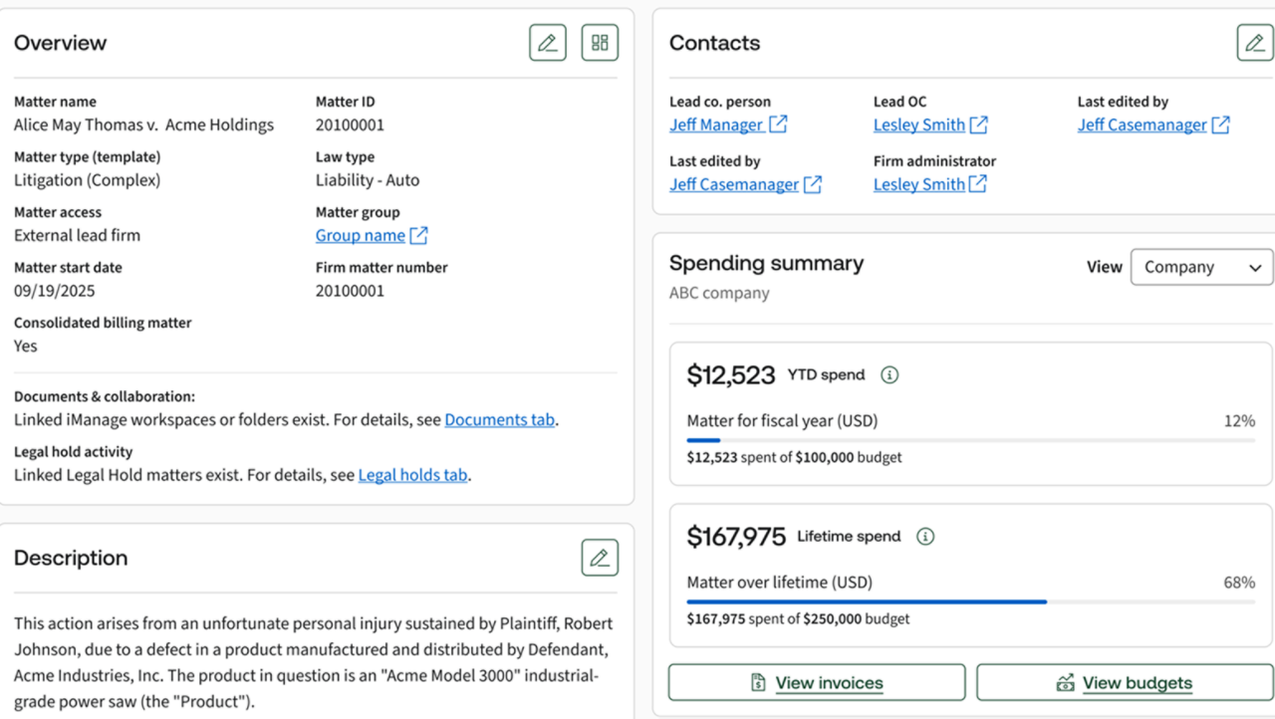Click the lifetime spend progress bar
Image resolution: width=1275 pixels, height=719 pixels.
point(970,601)
